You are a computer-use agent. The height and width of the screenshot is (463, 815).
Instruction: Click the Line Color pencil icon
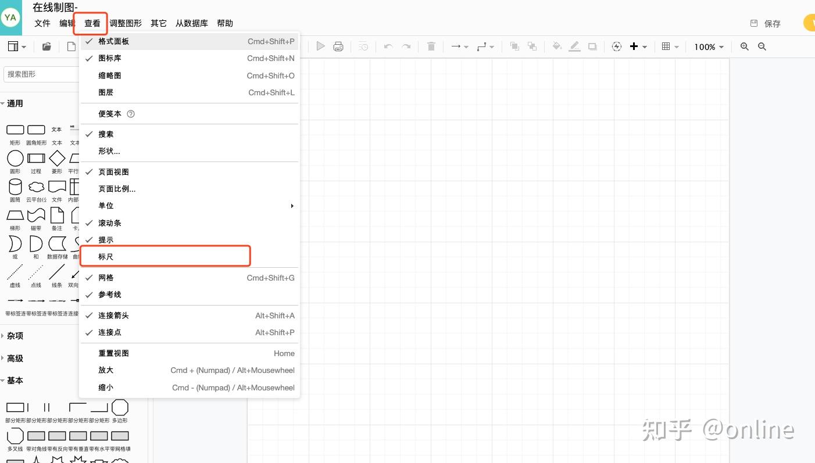point(574,46)
